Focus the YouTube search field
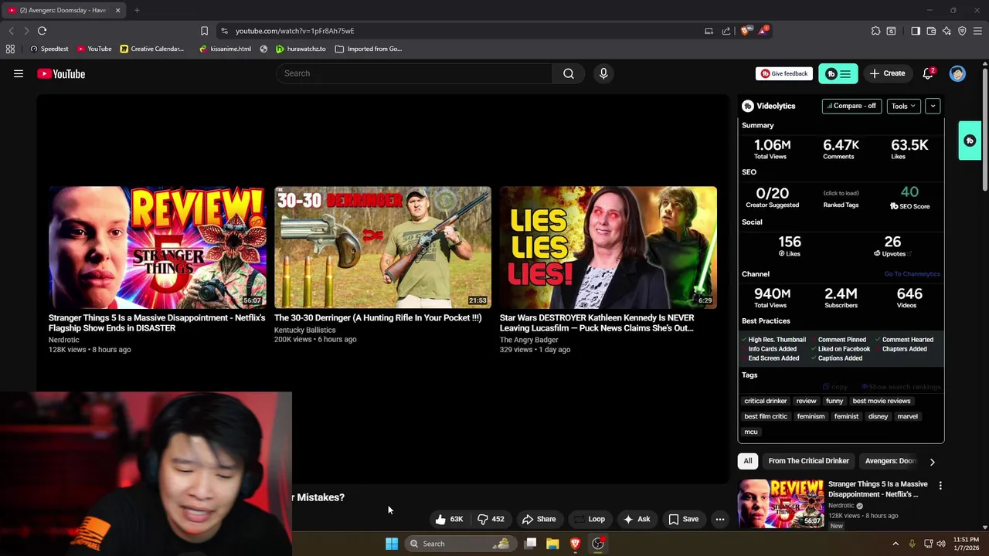This screenshot has width=989, height=556. 414,73
